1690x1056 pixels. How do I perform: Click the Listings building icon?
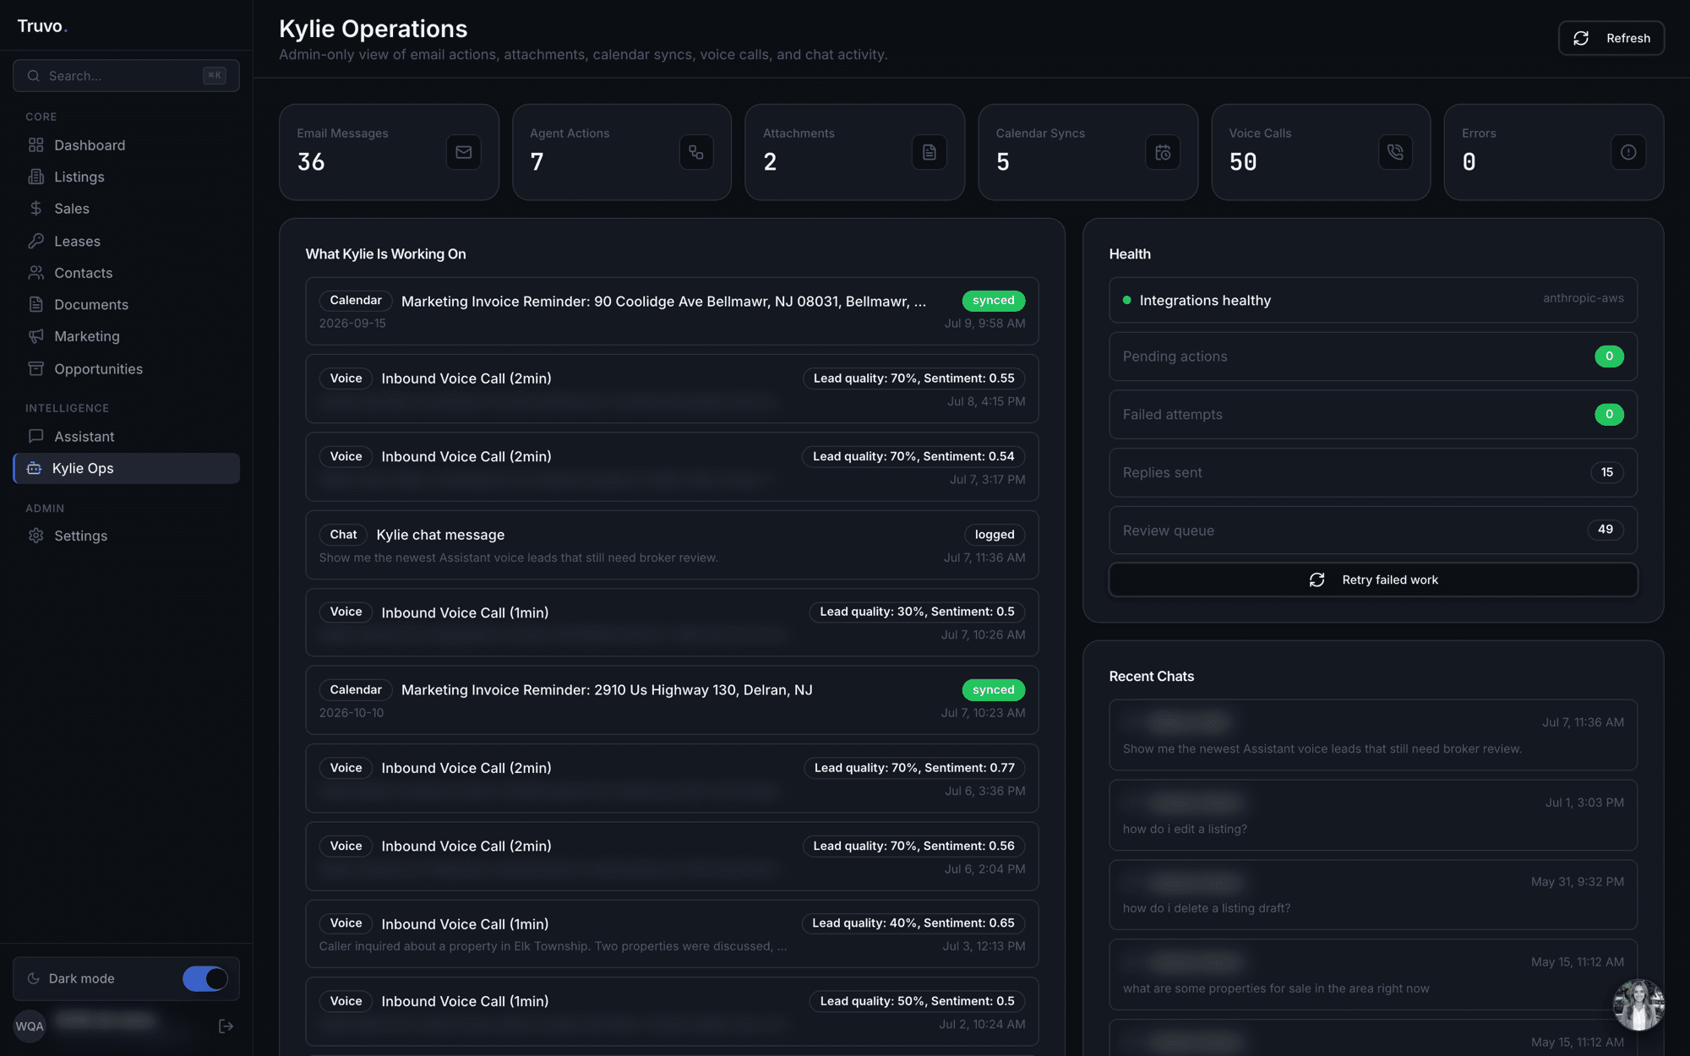point(35,177)
